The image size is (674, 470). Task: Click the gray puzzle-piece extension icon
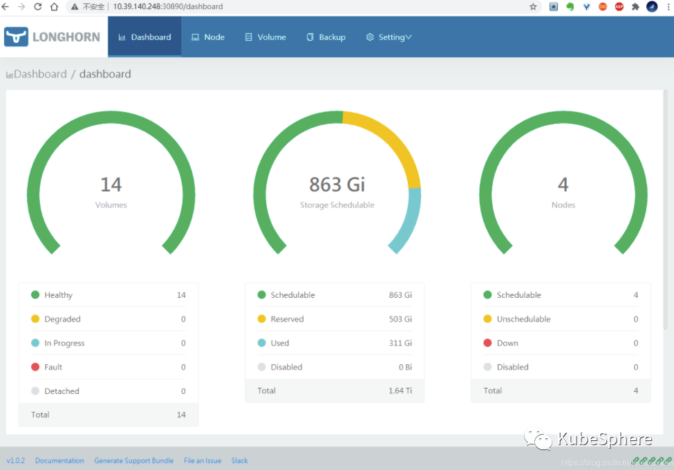[x=634, y=6]
